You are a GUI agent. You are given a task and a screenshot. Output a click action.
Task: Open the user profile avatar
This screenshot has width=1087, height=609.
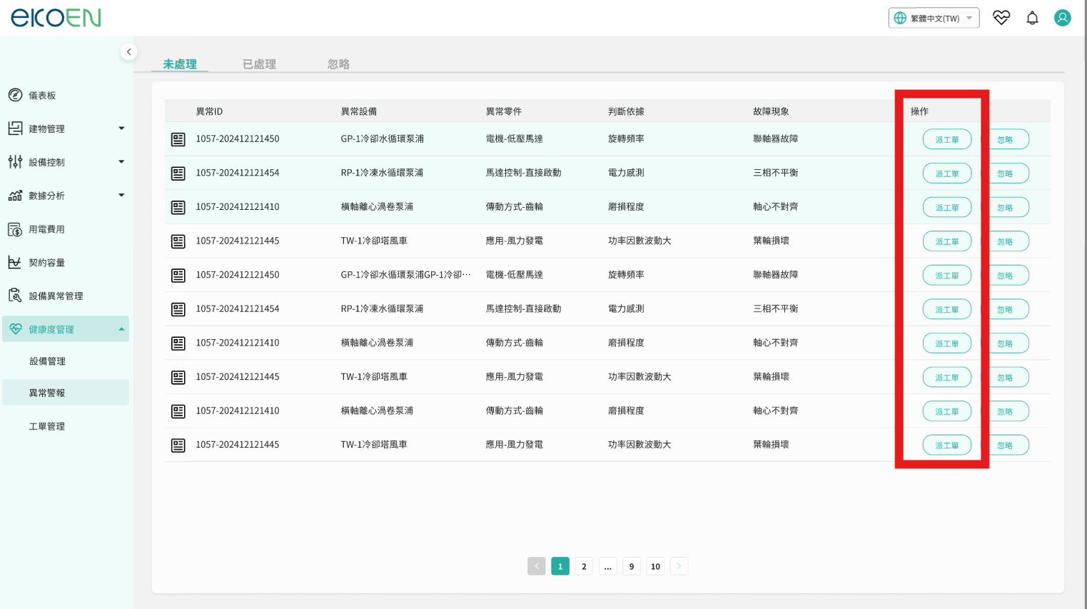1062,18
